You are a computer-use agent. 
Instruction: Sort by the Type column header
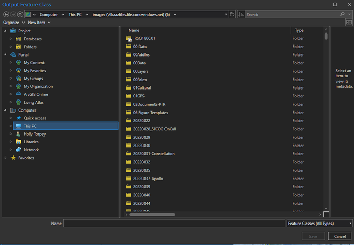click(299, 30)
